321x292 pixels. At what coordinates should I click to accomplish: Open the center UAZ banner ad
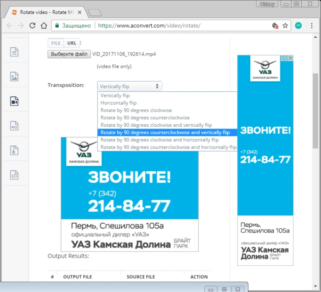click(x=130, y=194)
